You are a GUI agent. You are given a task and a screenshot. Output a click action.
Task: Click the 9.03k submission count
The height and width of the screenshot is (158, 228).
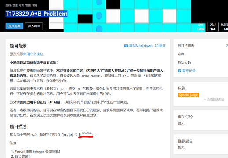[201, 29]
